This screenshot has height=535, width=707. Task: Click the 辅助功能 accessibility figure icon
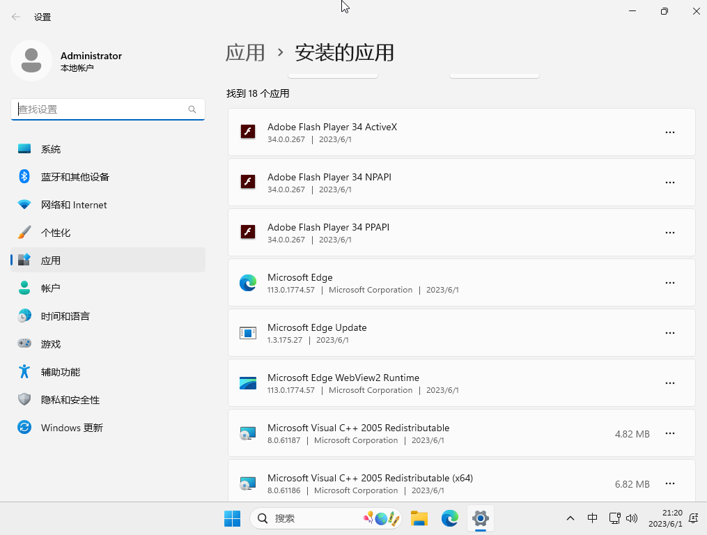(x=24, y=372)
